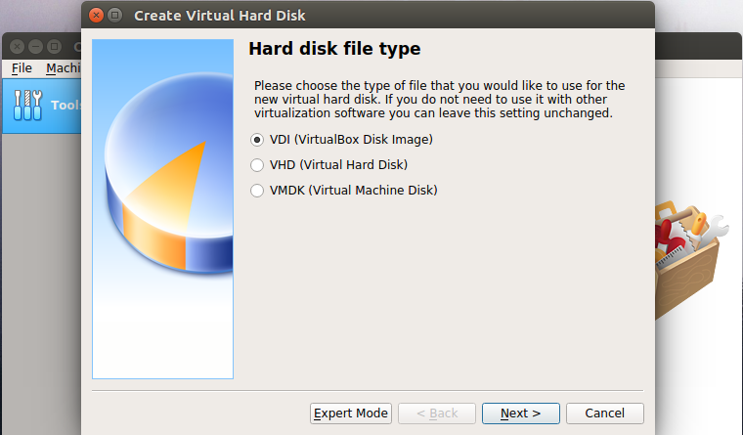Click the Tools icon in the manager sidebar
Image resolution: width=743 pixels, height=435 pixels.
click(29, 106)
